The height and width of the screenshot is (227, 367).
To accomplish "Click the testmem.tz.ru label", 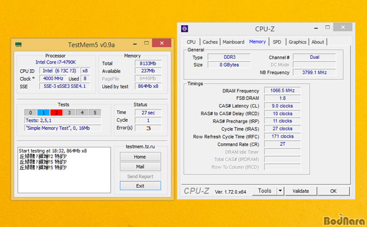I will coord(140,146).
